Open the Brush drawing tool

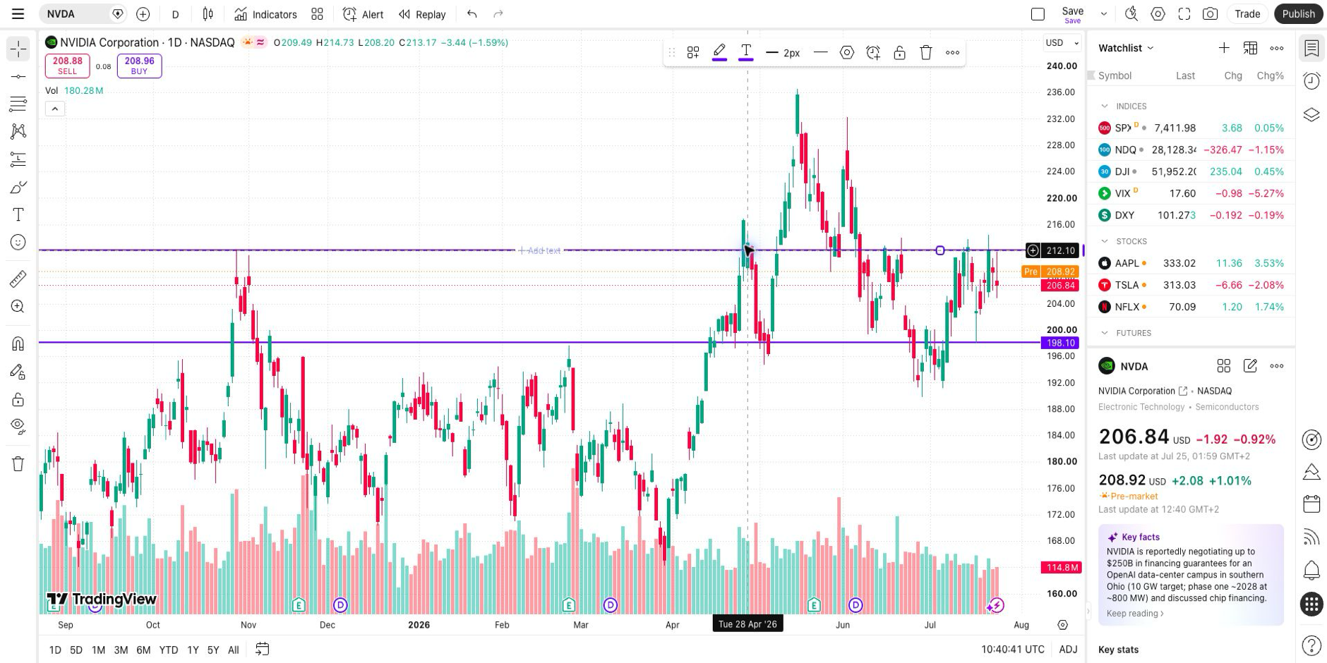(18, 187)
